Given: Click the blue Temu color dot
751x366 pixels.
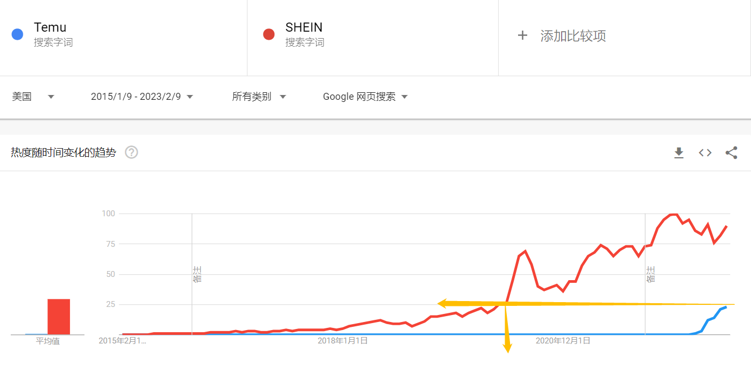Looking at the screenshot, I should (x=17, y=34).
